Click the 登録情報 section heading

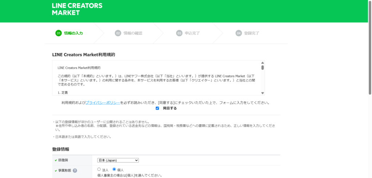pos(61,149)
